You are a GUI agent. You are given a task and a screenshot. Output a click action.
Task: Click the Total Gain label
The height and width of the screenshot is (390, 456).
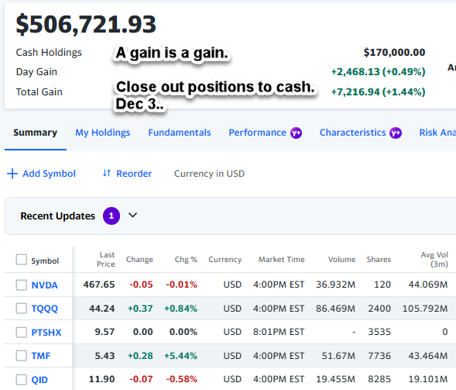pos(39,92)
